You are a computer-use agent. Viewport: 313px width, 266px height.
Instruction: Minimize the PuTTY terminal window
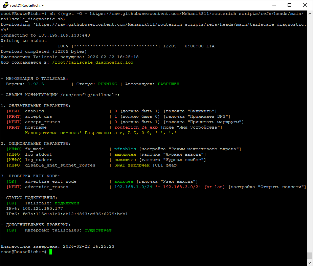(x=274, y=5)
